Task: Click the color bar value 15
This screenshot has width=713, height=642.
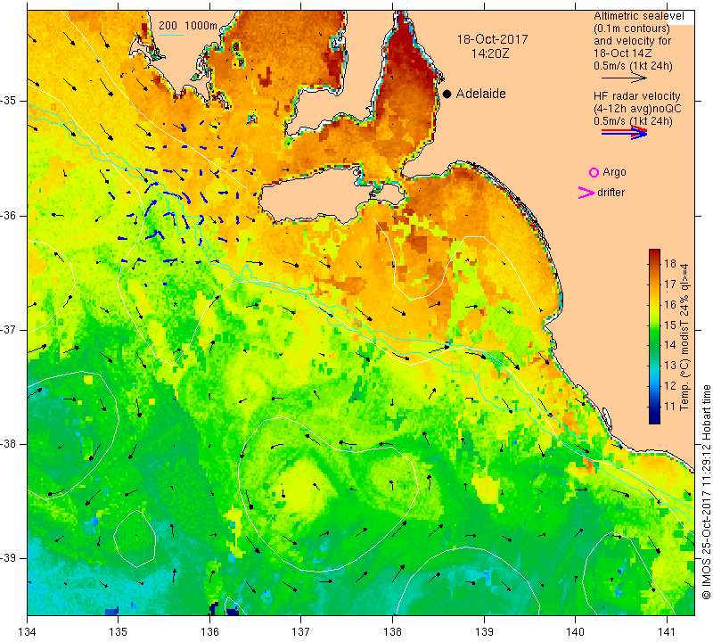Action: click(670, 325)
